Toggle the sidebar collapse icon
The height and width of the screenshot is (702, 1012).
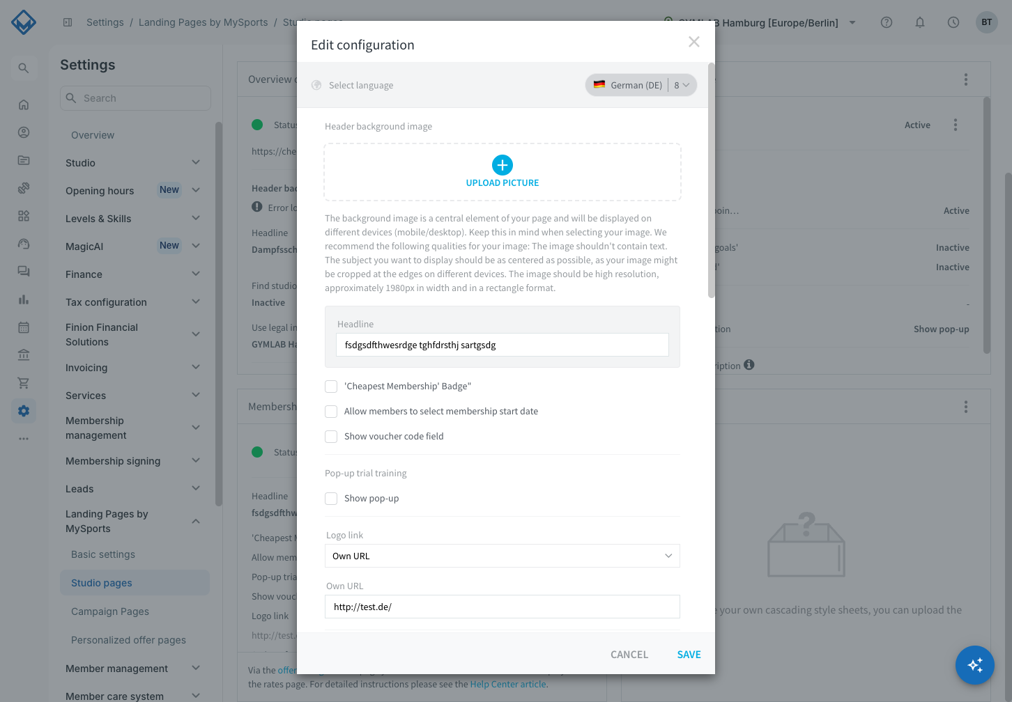68,22
